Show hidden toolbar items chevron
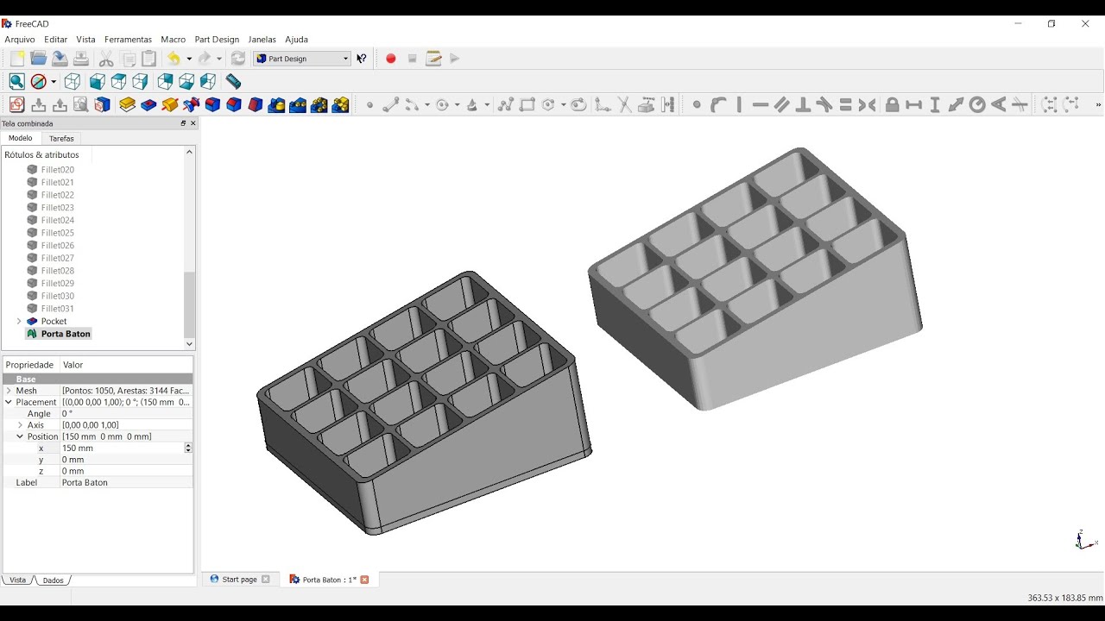 (1098, 105)
